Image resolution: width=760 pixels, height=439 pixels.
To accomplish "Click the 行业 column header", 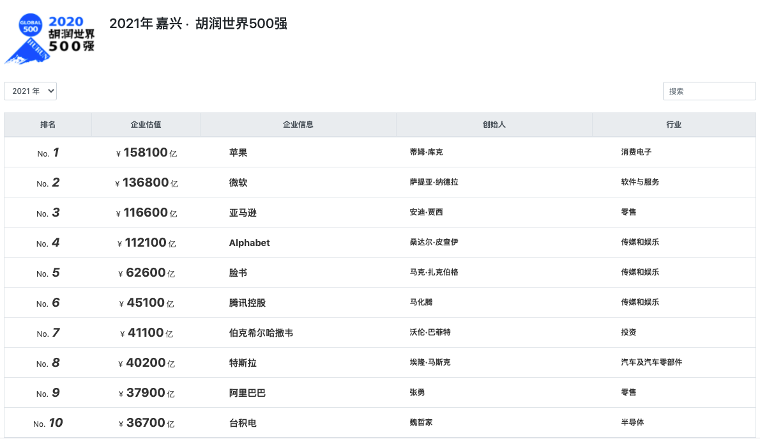I will pyautogui.click(x=674, y=125).
